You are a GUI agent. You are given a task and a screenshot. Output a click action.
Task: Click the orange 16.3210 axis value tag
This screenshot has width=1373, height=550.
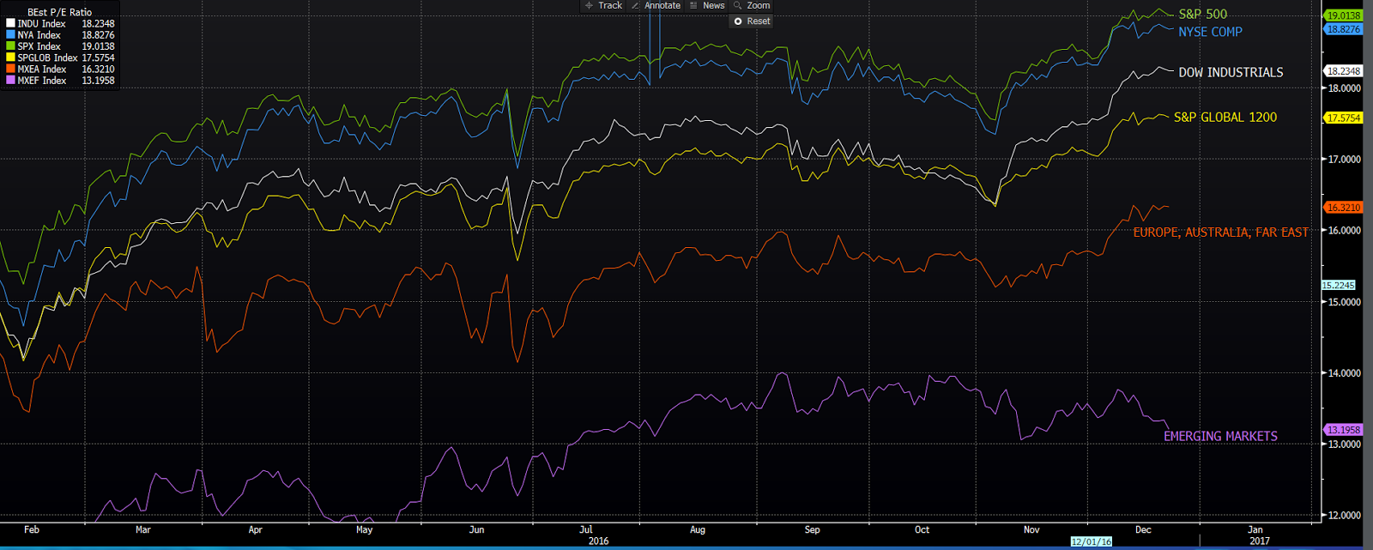pos(1343,208)
